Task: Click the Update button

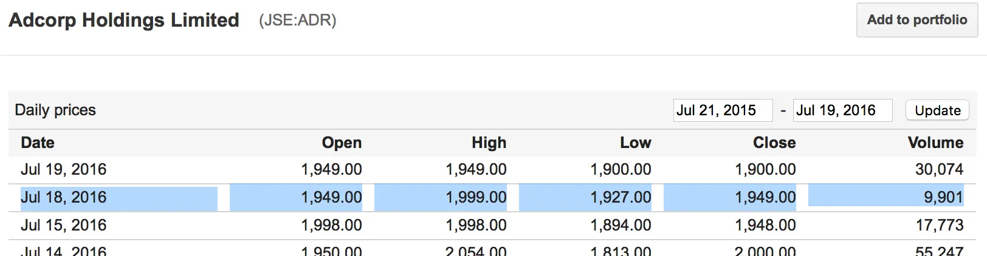Action: pos(938,110)
